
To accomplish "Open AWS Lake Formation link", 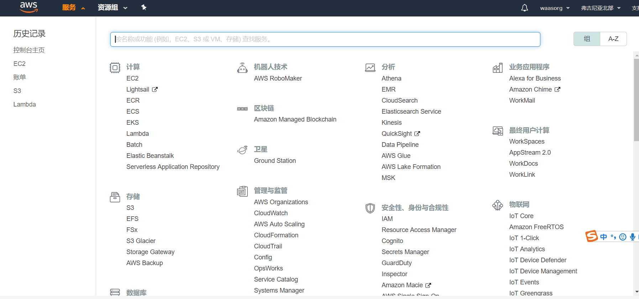I will [x=411, y=167].
